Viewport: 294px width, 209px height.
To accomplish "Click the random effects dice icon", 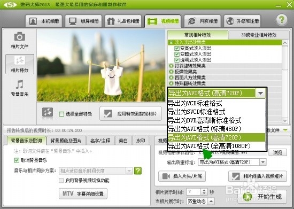I will point(48,112).
